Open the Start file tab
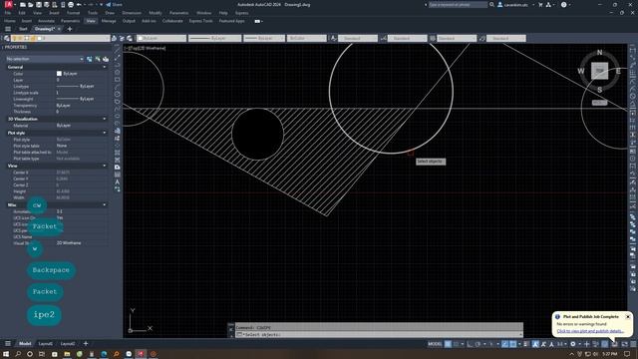The width and height of the screenshot is (638, 359). pos(23,29)
